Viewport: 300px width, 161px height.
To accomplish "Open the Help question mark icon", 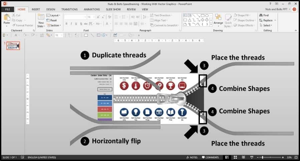I will click(x=270, y=4).
